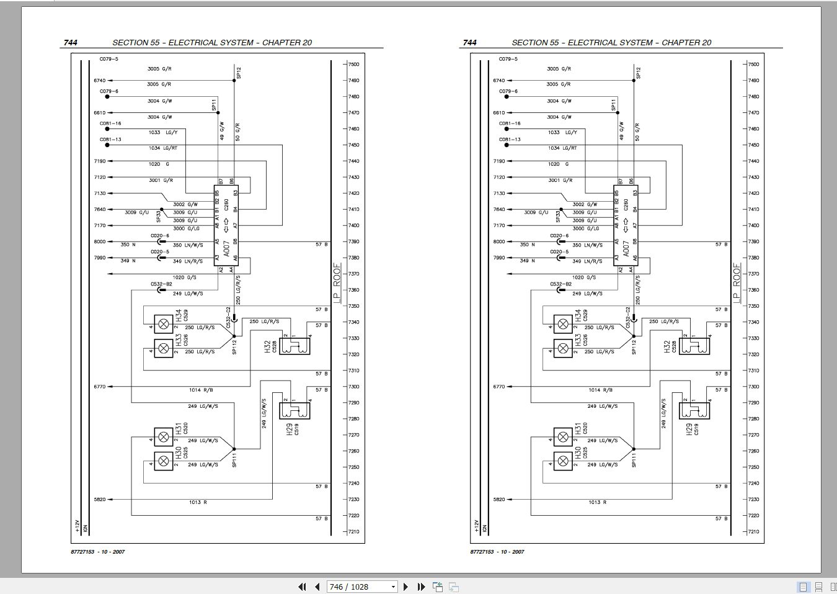Click the SECTION 55 heading on the right page

[x=611, y=43]
